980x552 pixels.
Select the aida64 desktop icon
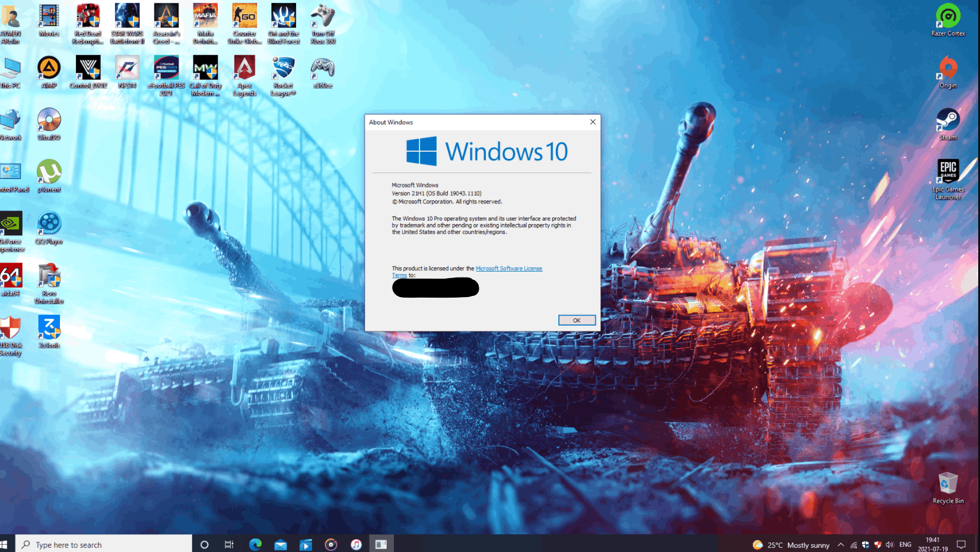pos(11,280)
